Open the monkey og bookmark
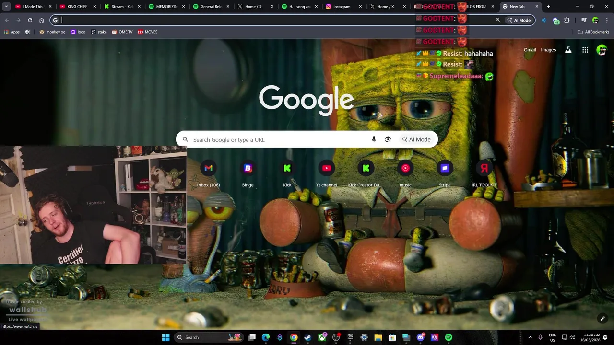Image resolution: width=614 pixels, height=345 pixels. point(52,32)
